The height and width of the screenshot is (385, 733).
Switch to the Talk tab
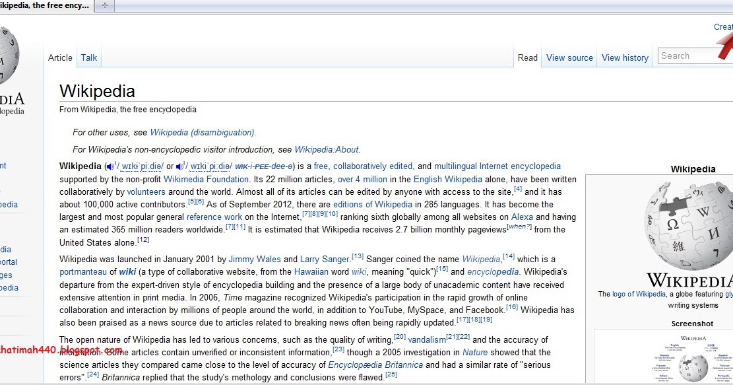89,58
